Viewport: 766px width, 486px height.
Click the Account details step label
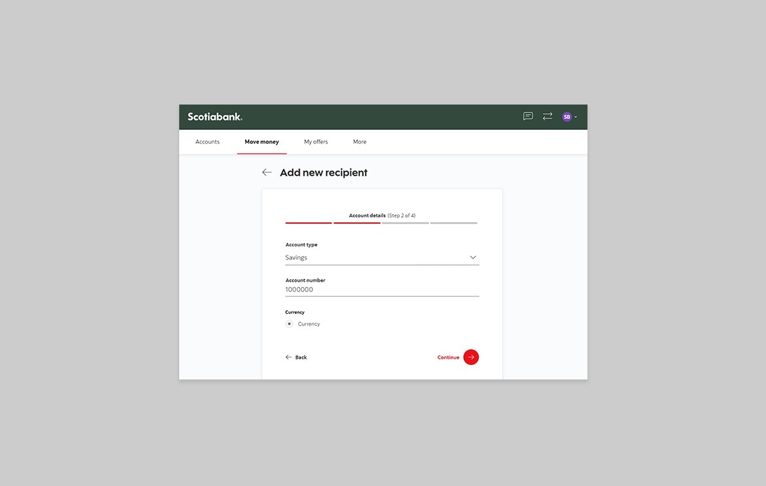pyautogui.click(x=368, y=216)
